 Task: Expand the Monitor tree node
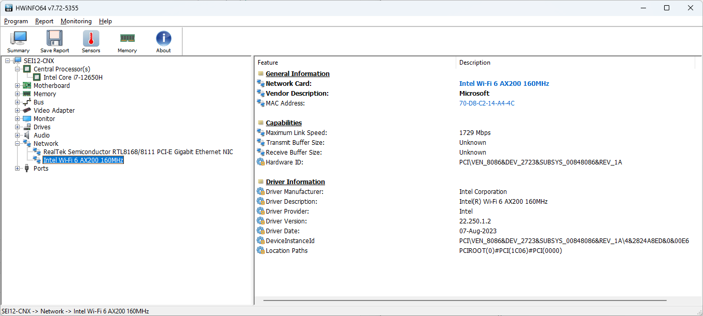click(18, 119)
